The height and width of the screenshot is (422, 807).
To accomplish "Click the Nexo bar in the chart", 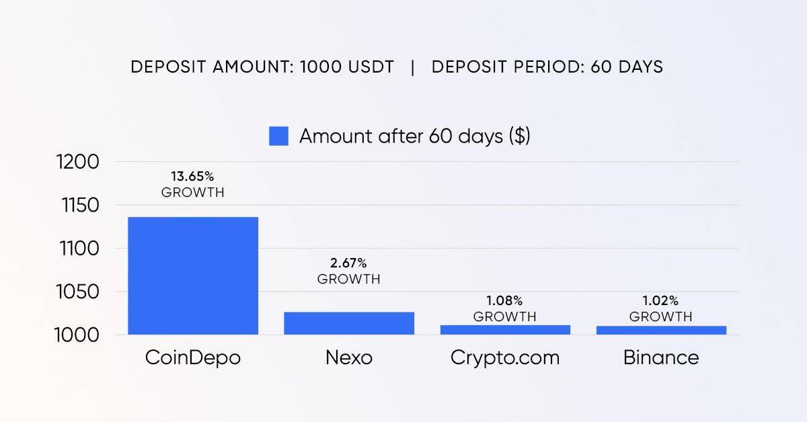I will pos(349,323).
